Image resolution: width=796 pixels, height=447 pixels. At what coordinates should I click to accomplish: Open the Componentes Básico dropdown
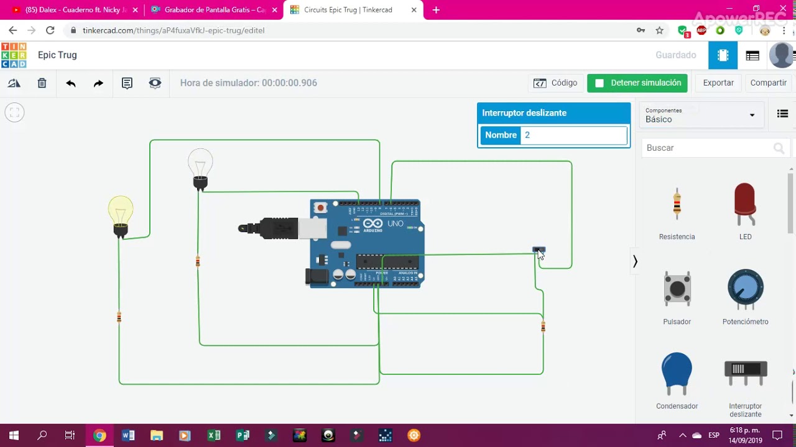(x=700, y=115)
